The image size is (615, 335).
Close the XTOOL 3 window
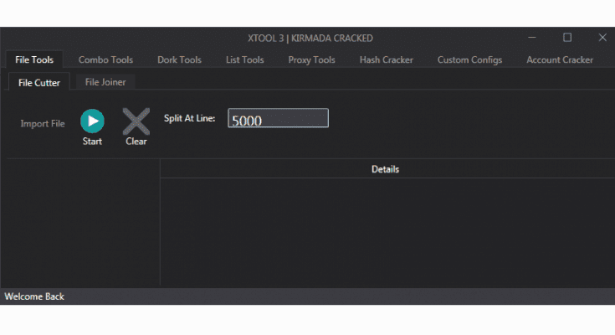click(x=602, y=38)
